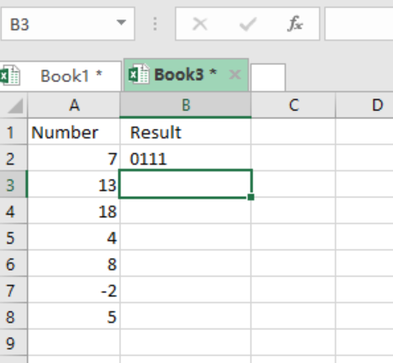Click the Excel icon on Book1 tab
The height and width of the screenshot is (363, 393).
point(10,75)
